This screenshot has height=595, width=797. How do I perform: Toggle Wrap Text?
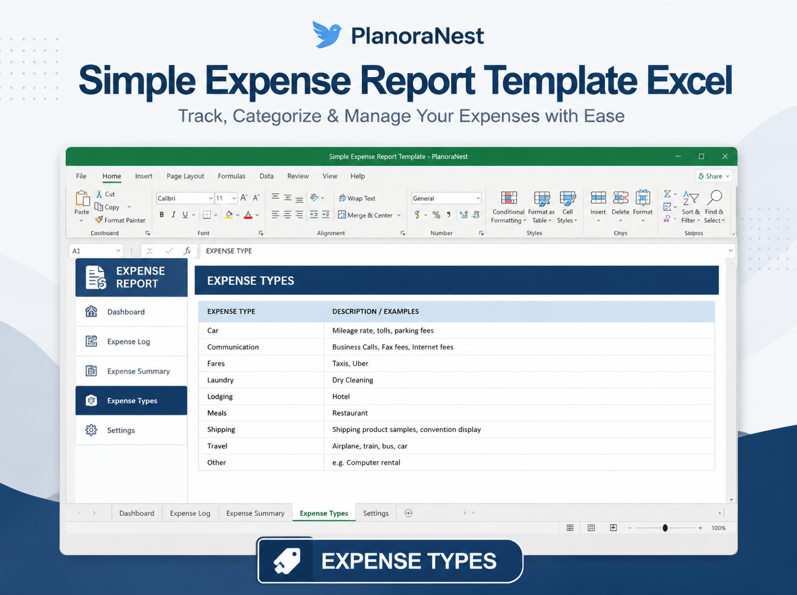pos(357,198)
